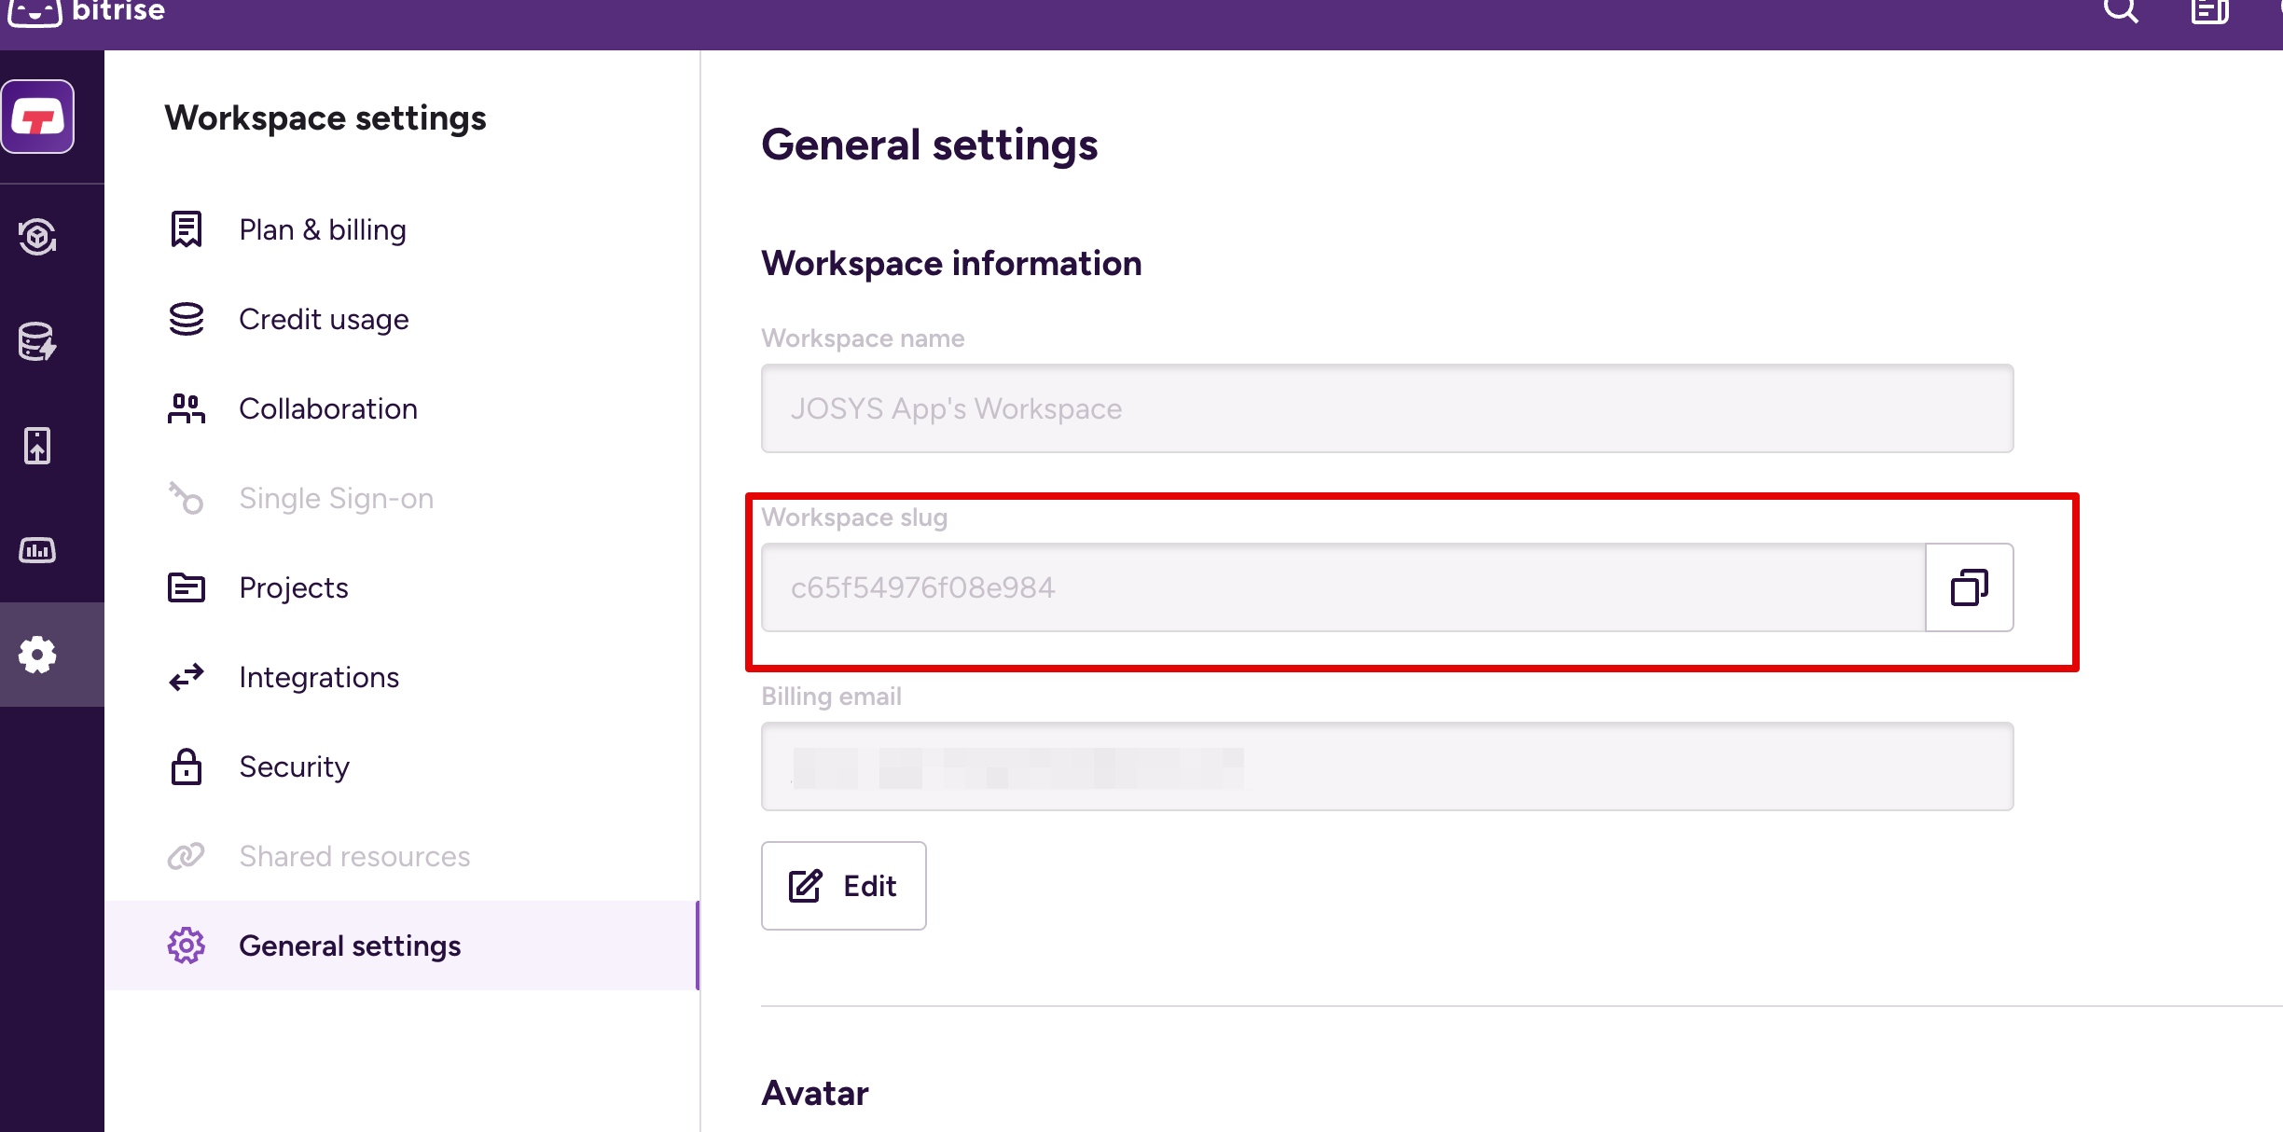Open the news icon in top bar
This screenshot has width=2283, height=1132.
[x=2209, y=11]
